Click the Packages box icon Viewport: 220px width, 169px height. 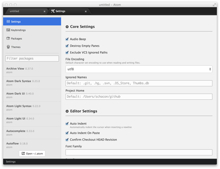coord(8,39)
